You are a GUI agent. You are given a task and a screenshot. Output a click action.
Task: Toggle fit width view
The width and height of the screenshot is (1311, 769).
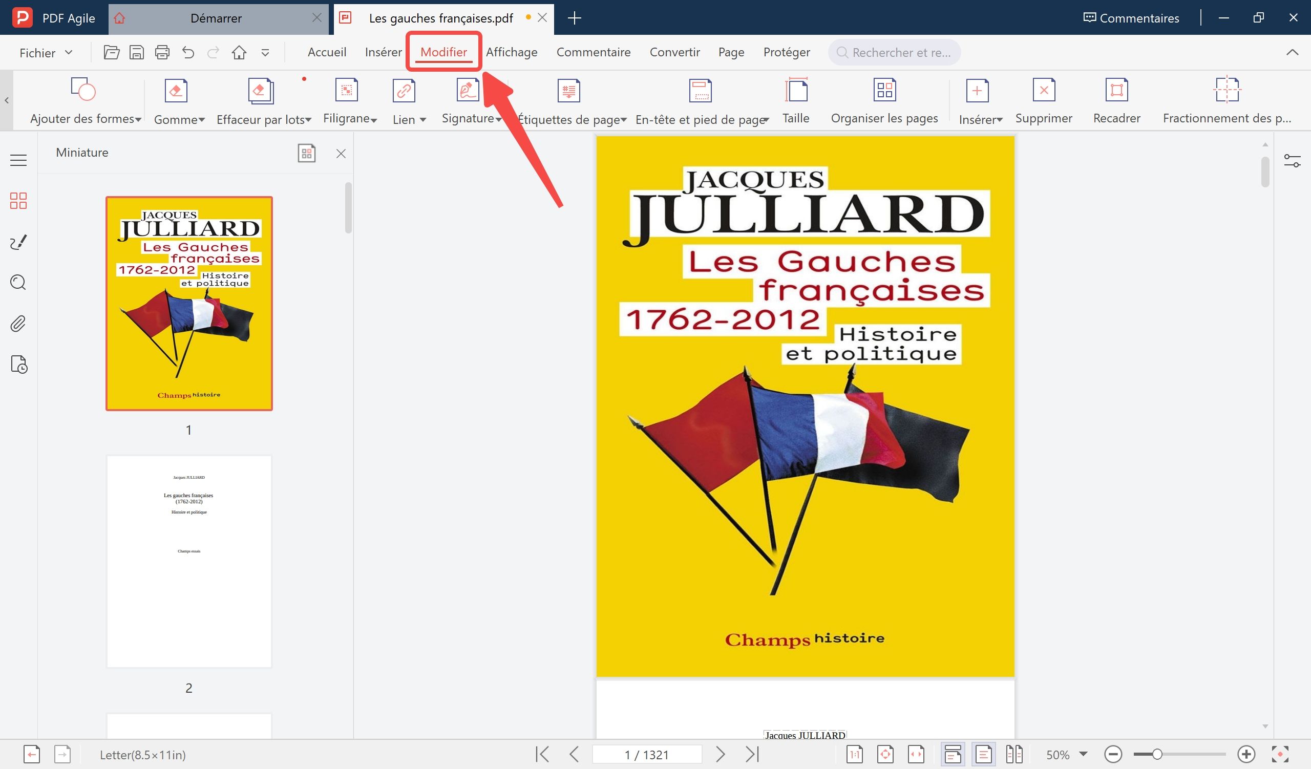click(916, 754)
